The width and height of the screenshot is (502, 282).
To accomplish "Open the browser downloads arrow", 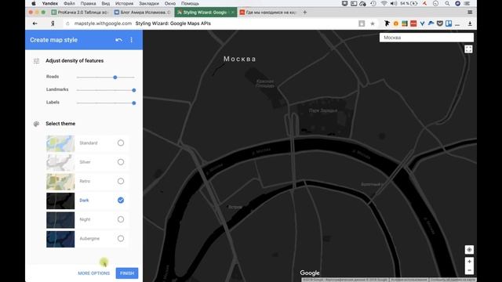I will pyautogui.click(x=470, y=23).
